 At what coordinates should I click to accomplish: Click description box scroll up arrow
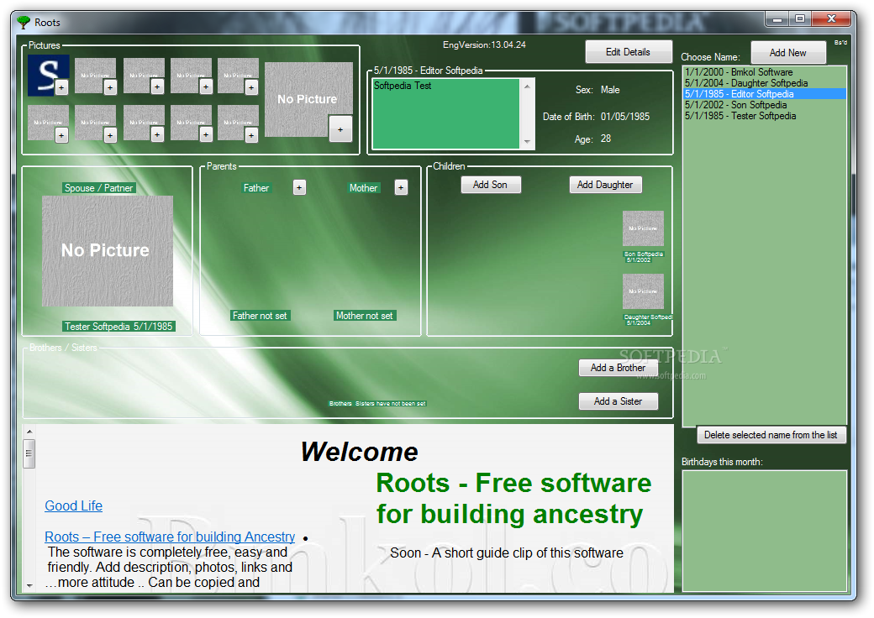pos(527,86)
